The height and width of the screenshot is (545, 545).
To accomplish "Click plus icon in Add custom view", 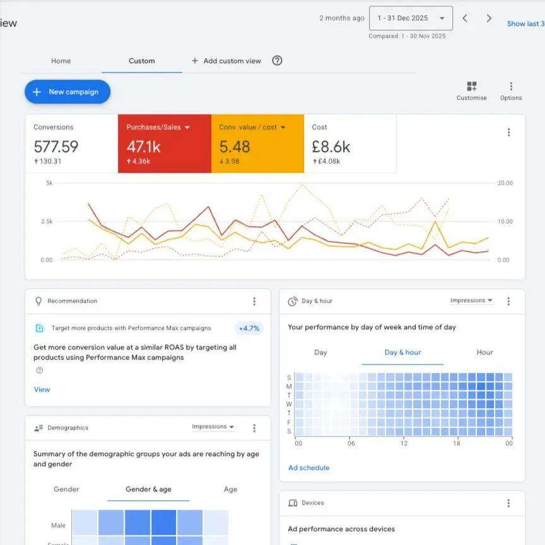I will [195, 61].
